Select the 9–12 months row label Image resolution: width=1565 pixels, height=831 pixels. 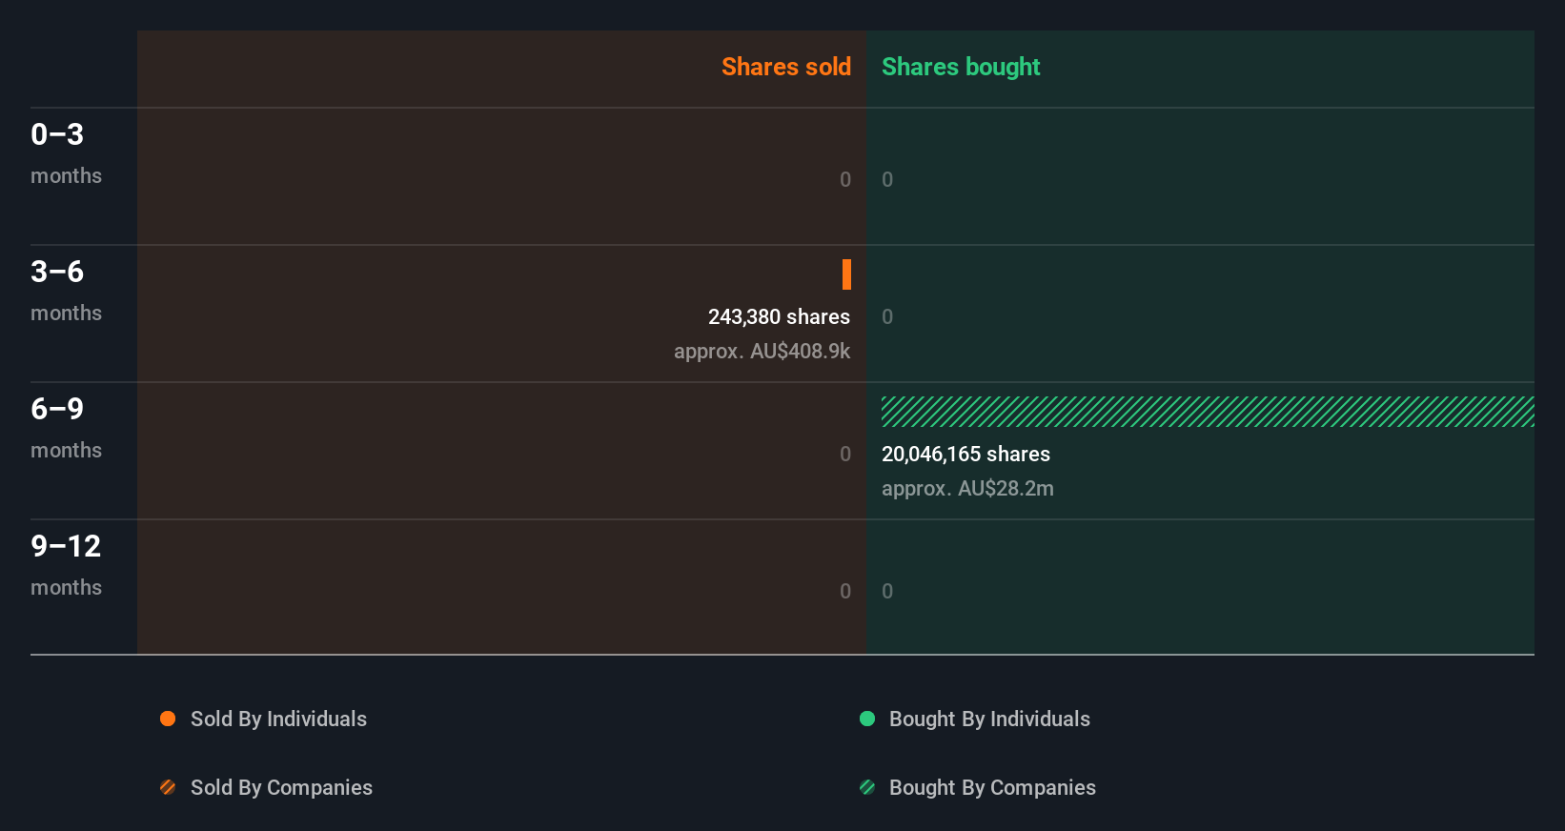pyautogui.click(x=66, y=564)
